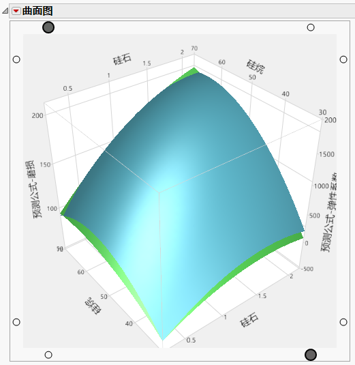Collapse the 曲面图 outline with the gray disclosure triangle
Screen dimensions: 355x365
(x=5, y=11)
